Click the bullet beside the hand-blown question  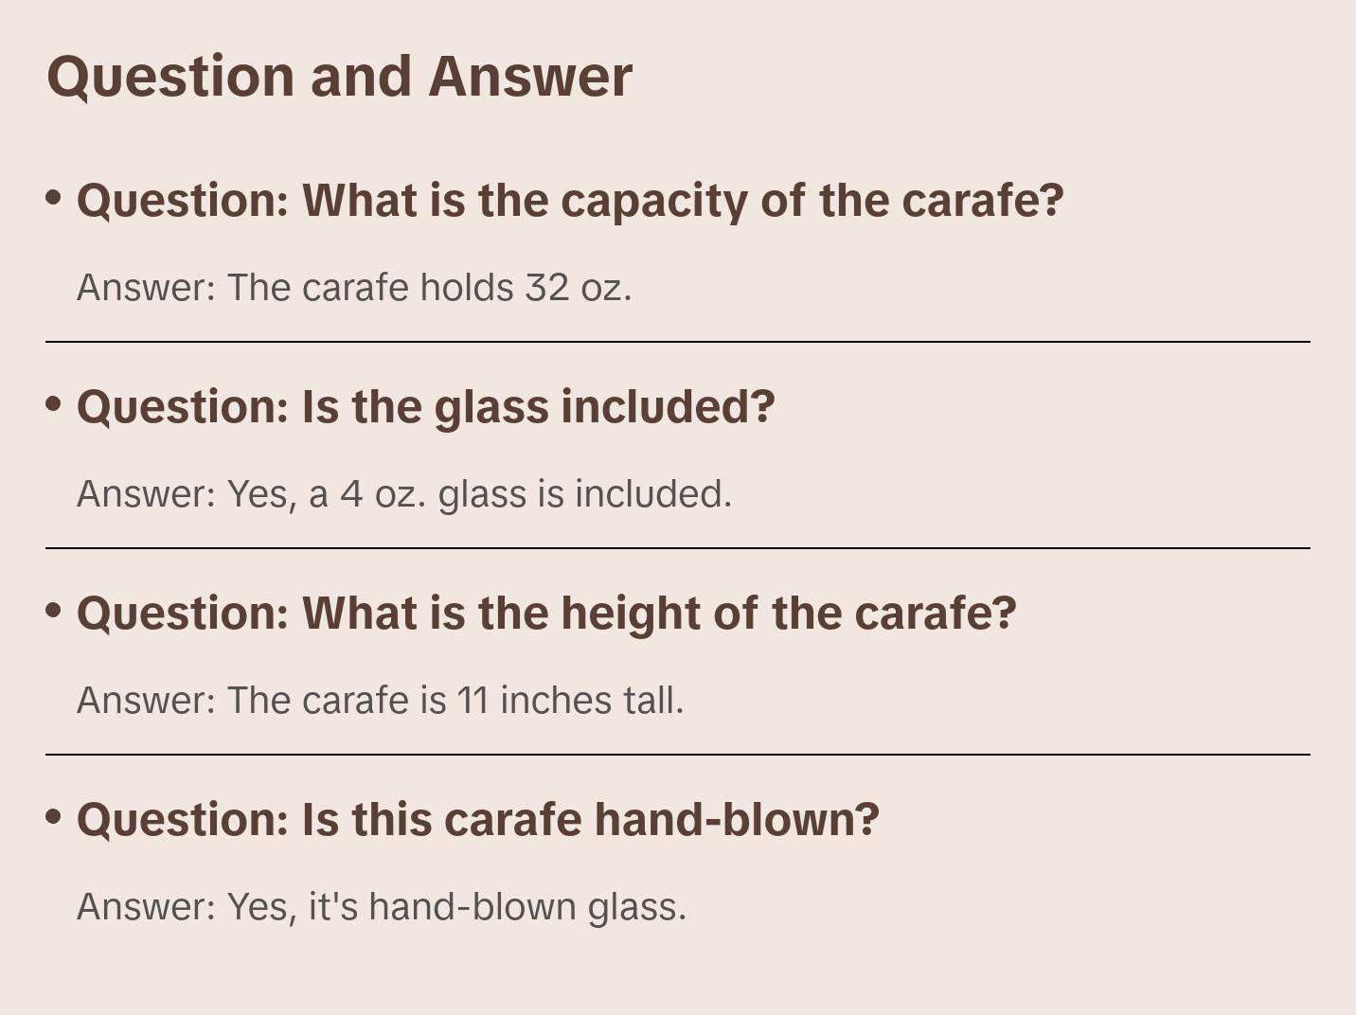54,816
